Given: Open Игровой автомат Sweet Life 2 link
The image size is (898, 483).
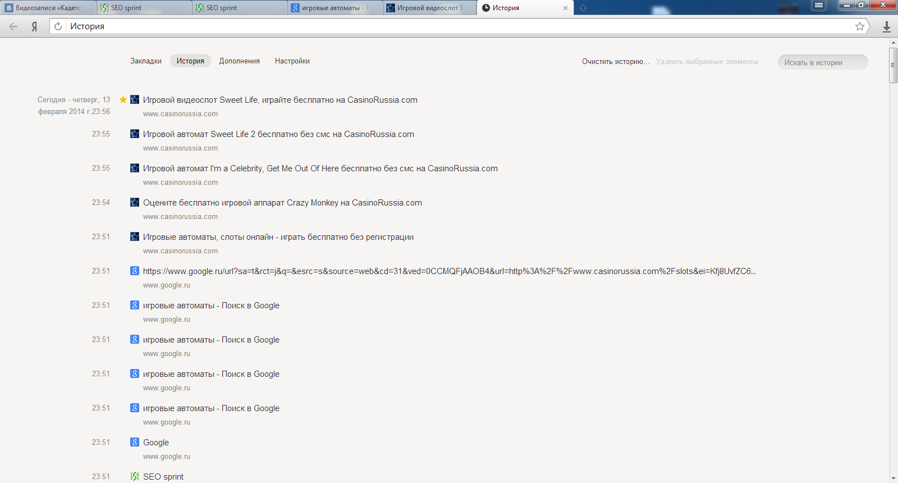Looking at the screenshot, I should click(x=278, y=134).
